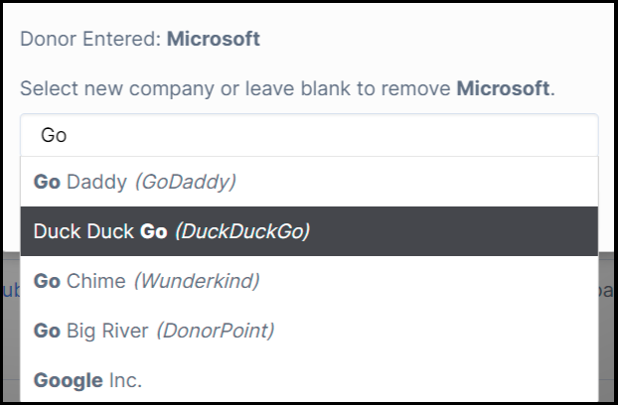Click the italic (DuckDuckGo) alias text
Screen dimensions: 618x405
(241, 231)
